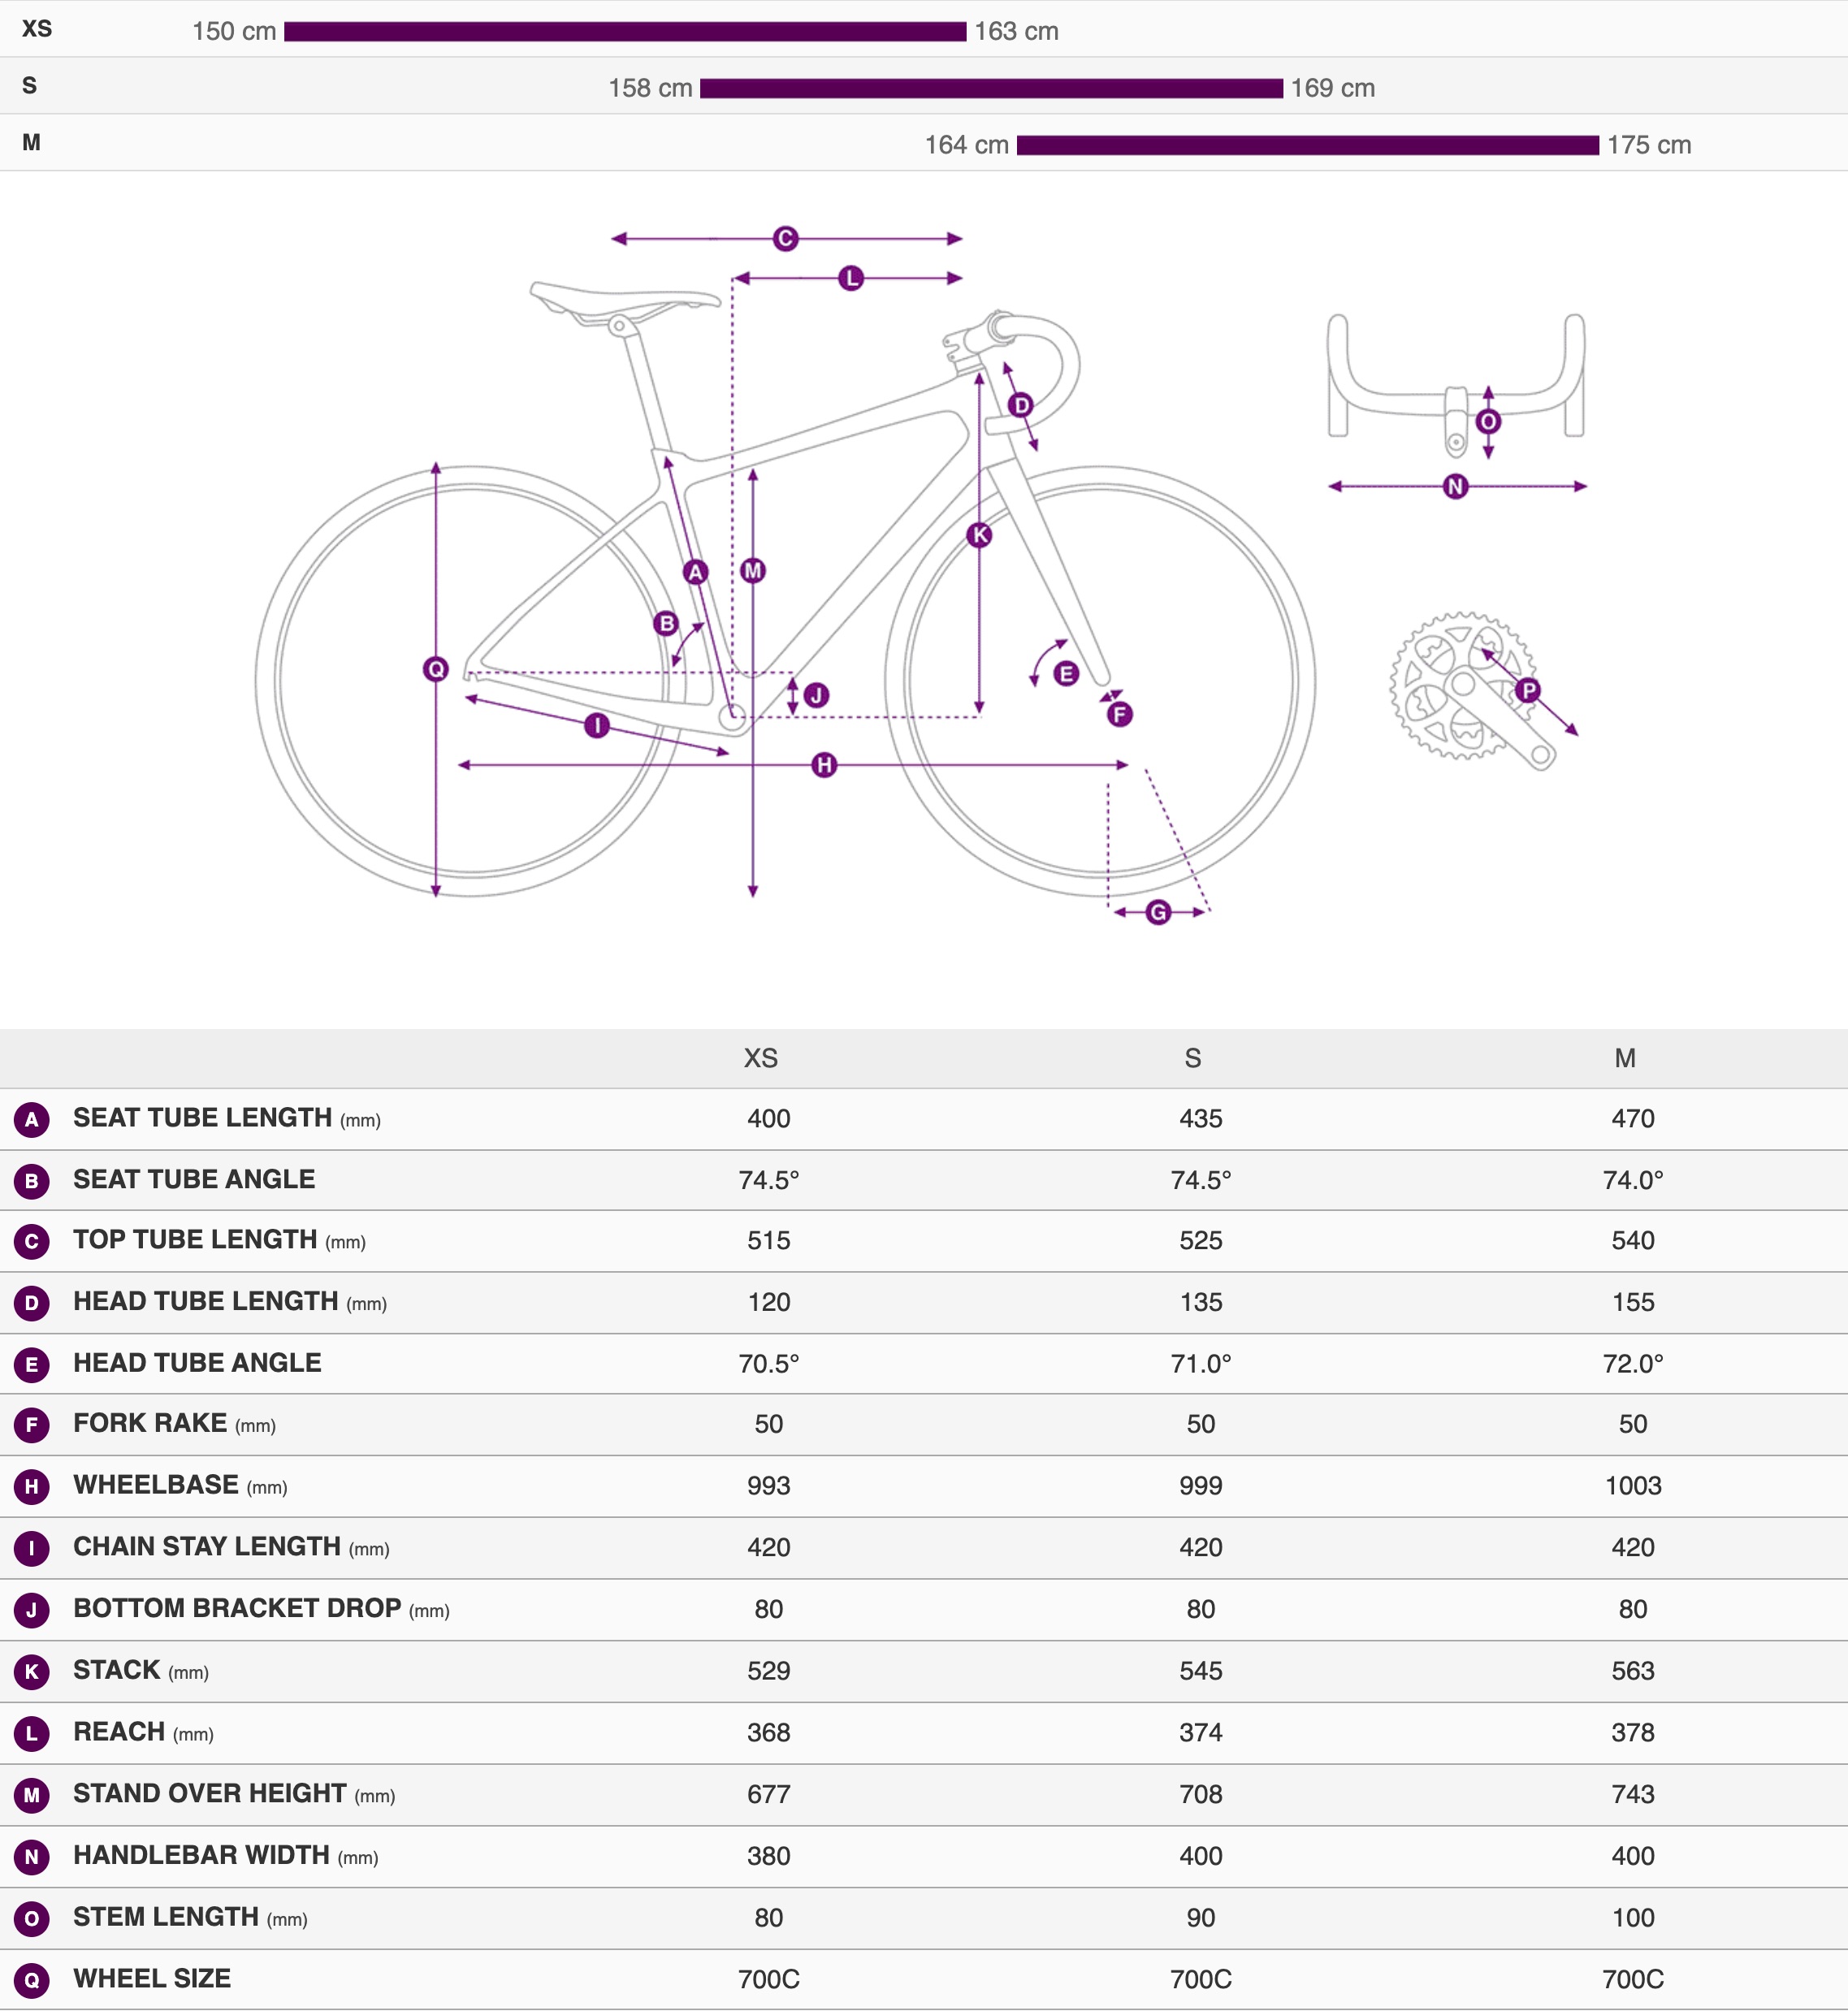Click the G marker below the front wheel
1848x2011 pixels.
pos(1158,912)
